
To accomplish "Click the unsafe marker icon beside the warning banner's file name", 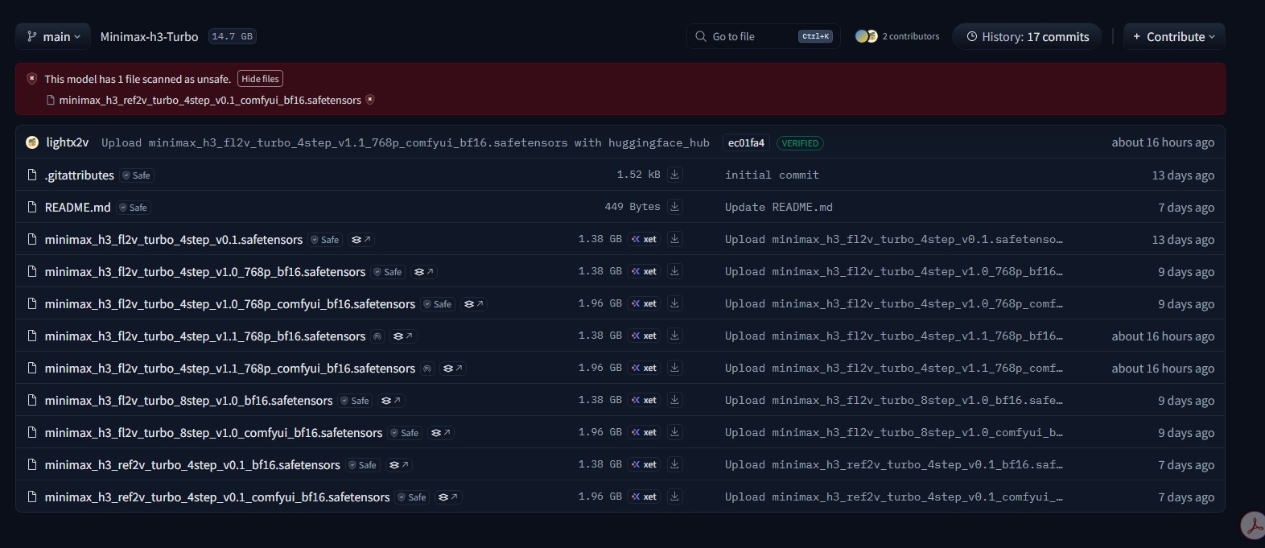I will point(370,100).
